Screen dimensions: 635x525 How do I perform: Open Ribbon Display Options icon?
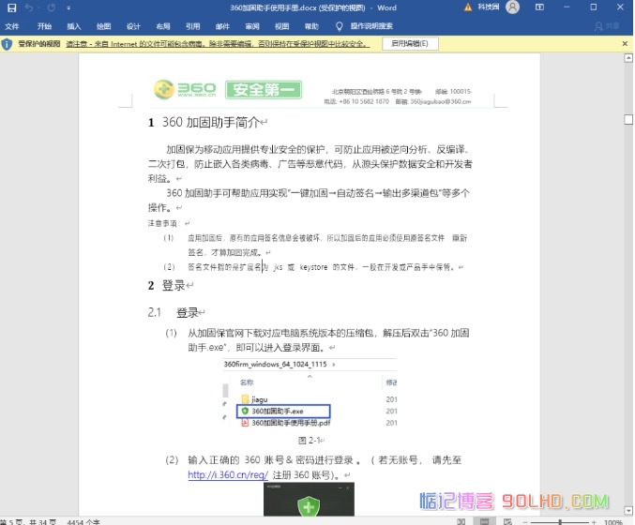point(539,7)
